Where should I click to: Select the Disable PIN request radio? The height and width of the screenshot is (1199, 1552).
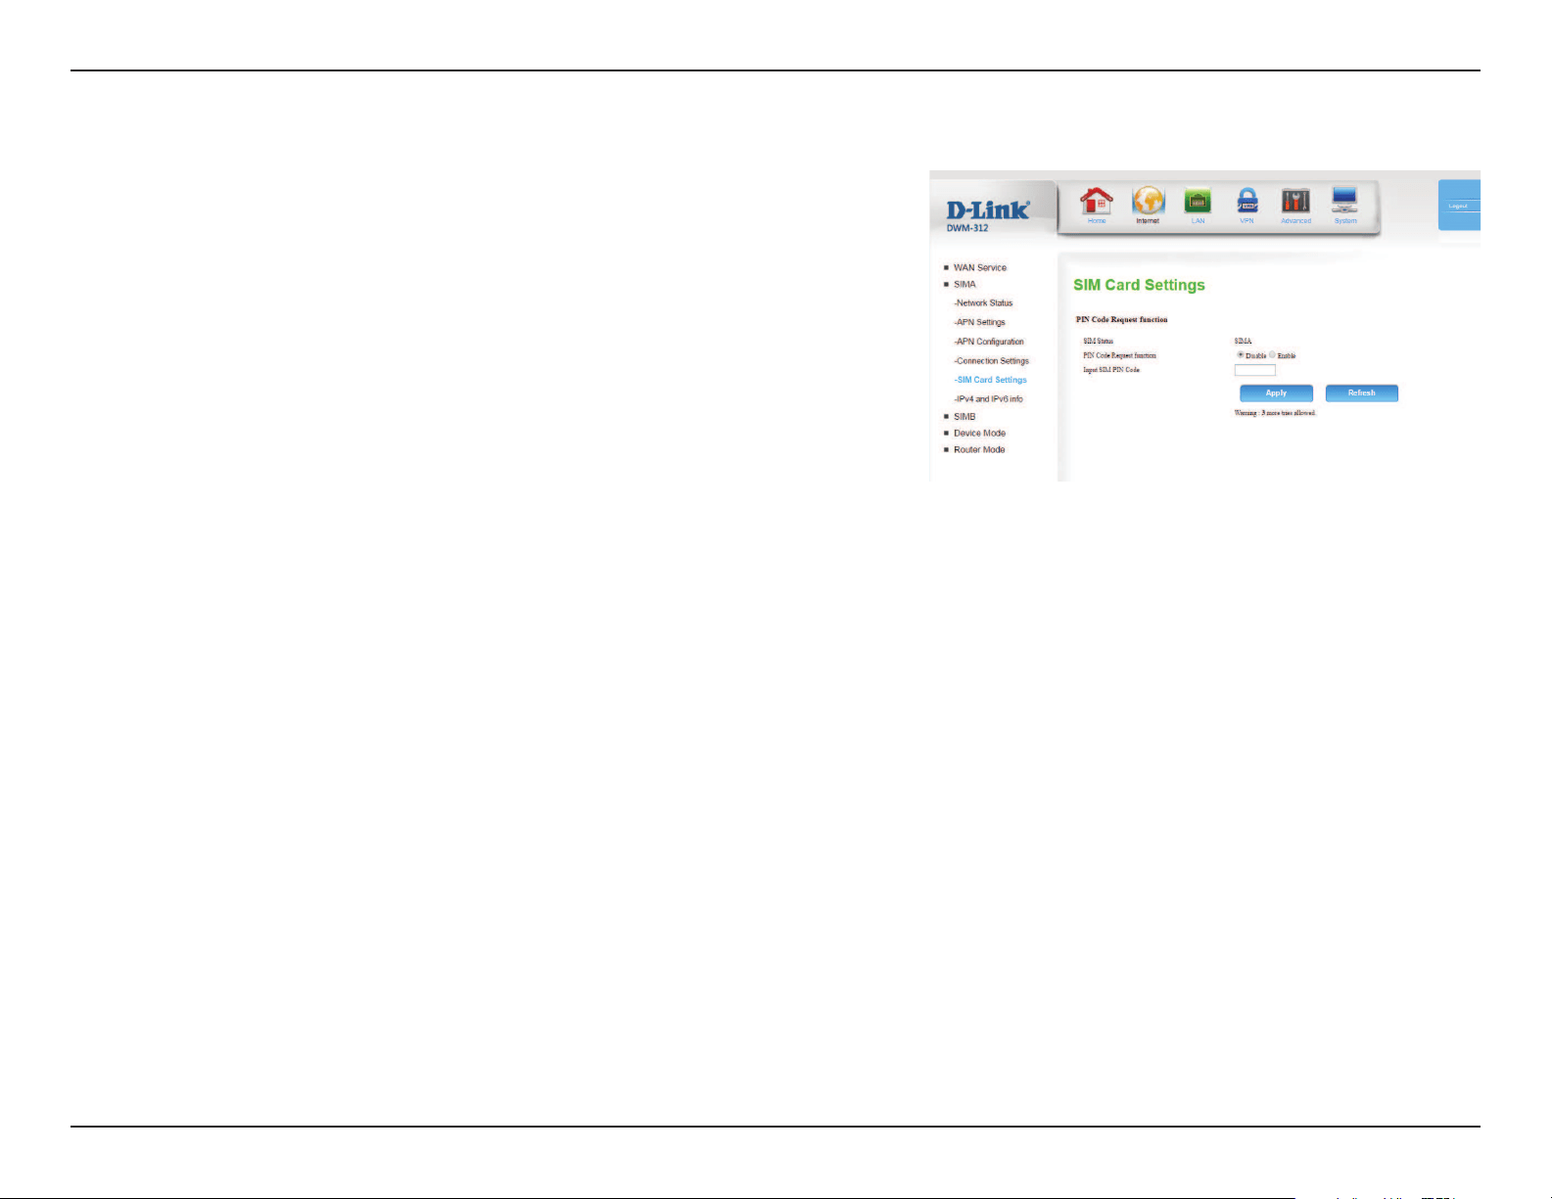click(x=1241, y=354)
